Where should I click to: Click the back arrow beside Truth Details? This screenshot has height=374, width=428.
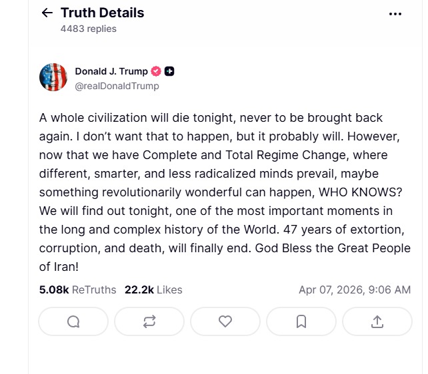click(x=47, y=13)
